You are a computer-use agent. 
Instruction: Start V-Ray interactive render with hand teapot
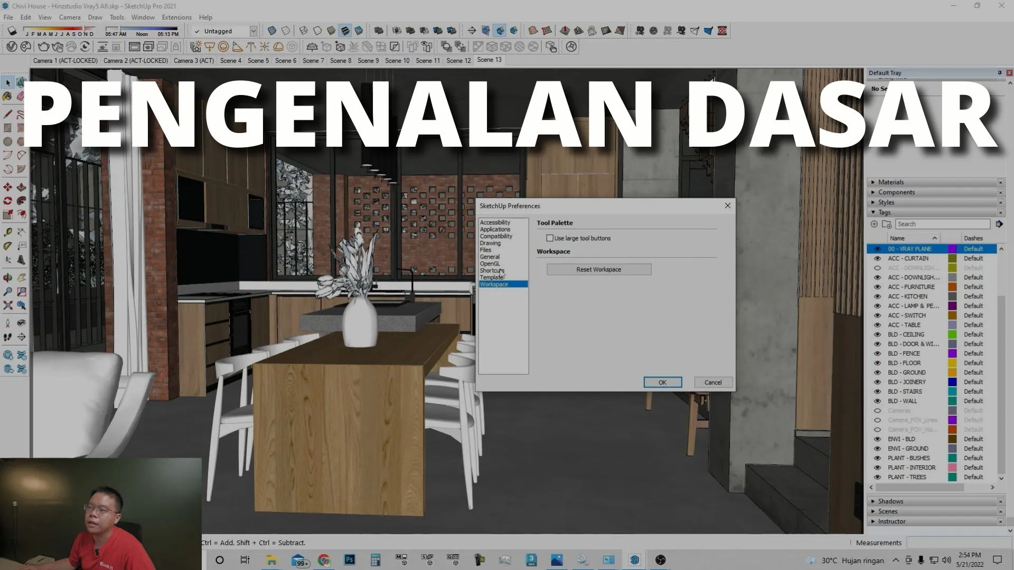[x=58, y=46]
